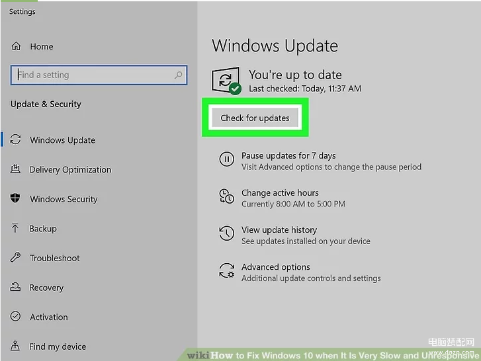Click the Recovery icon
The image size is (481, 361).
[x=15, y=287]
